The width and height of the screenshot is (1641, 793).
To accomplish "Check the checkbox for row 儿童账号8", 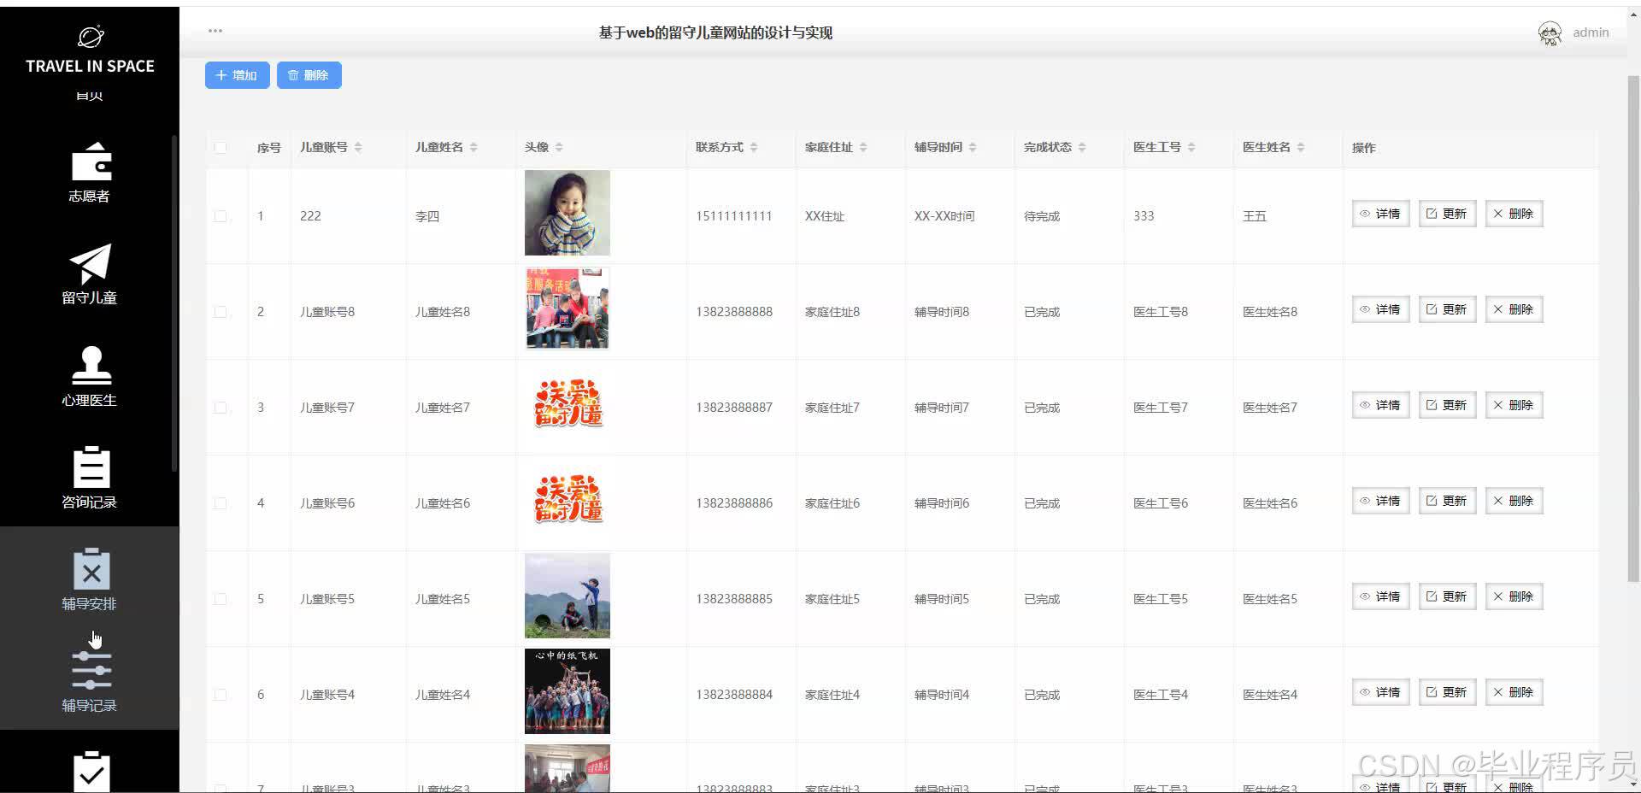I will pyautogui.click(x=221, y=312).
